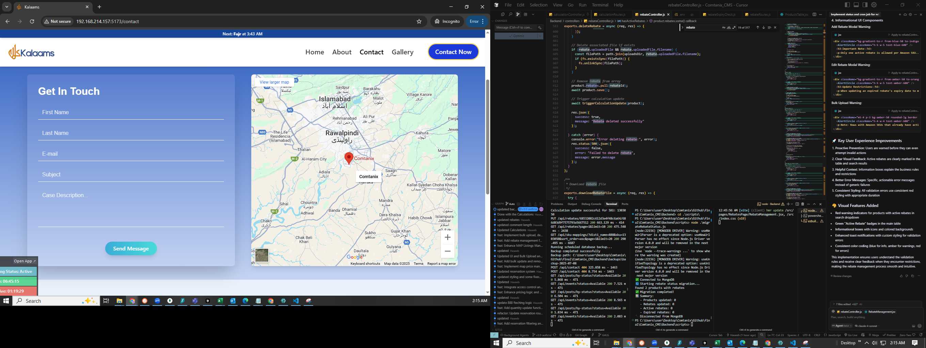Open Search view icon in Cursor sidebar

(510, 14)
